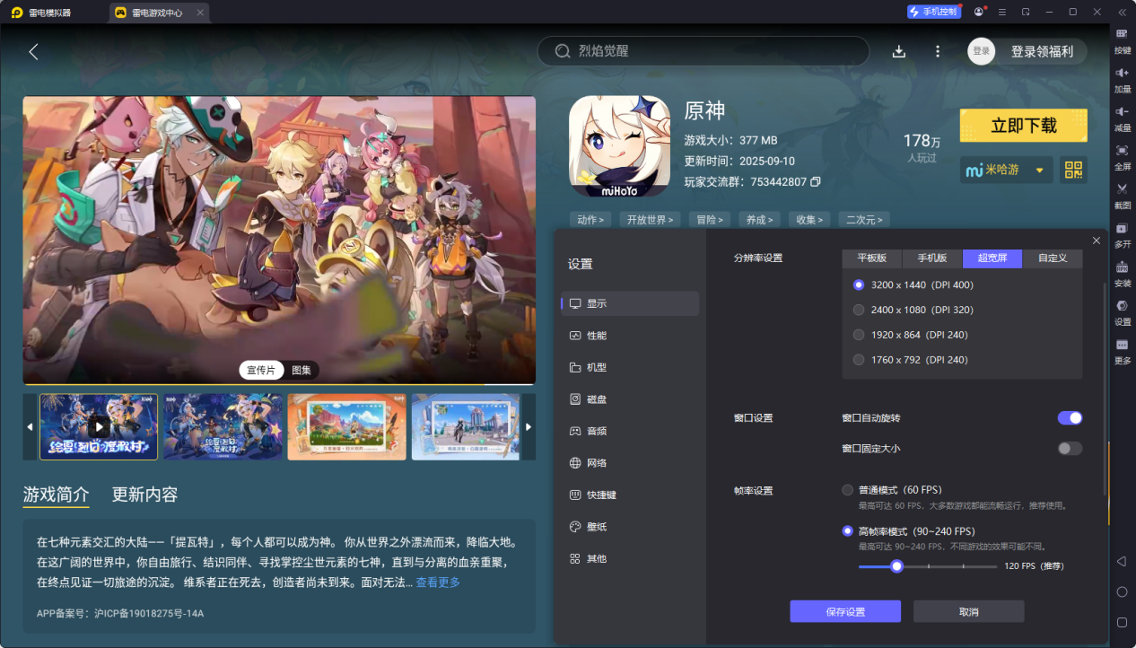Open the 快捷键 settings section

coord(630,495)
